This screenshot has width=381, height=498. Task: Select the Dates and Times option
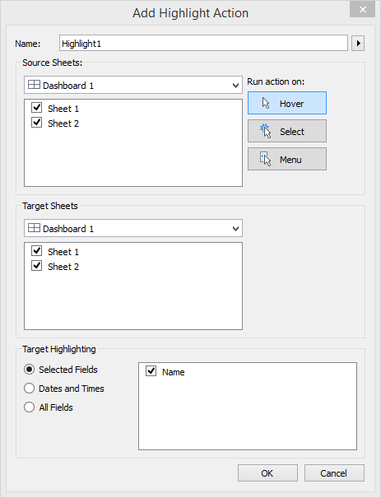click(x=29, y=389)
